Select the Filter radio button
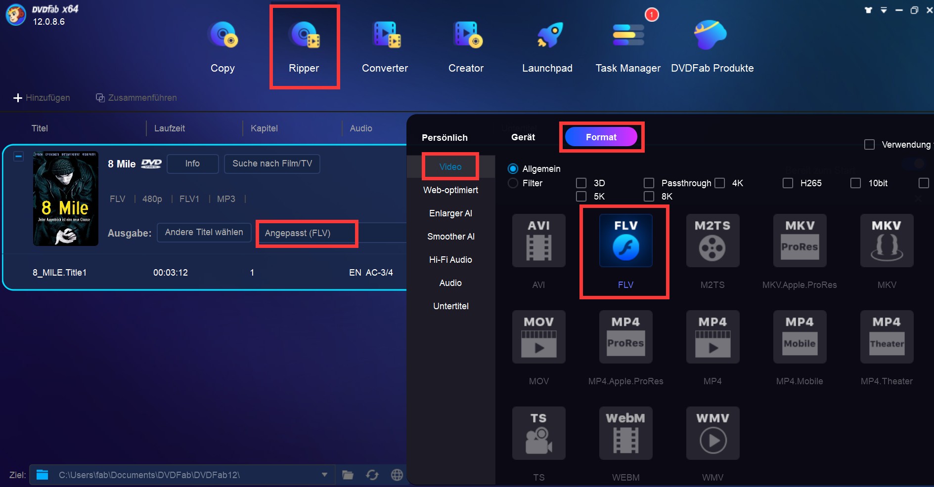 (513, 183)
